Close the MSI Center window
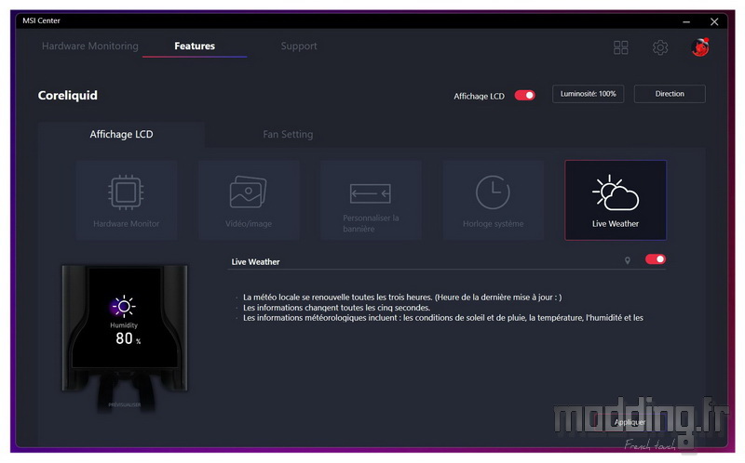745x463 pixels. pos(714,21)
